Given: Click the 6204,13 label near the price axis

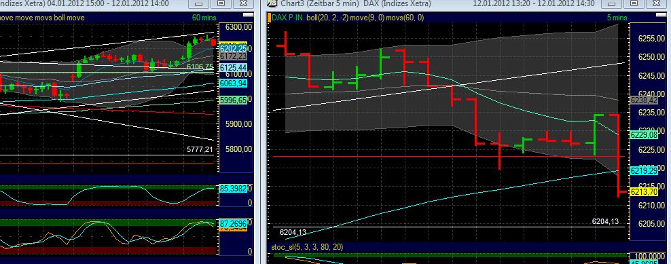Looking at the screenshot, I should click(x=605, y=221).
